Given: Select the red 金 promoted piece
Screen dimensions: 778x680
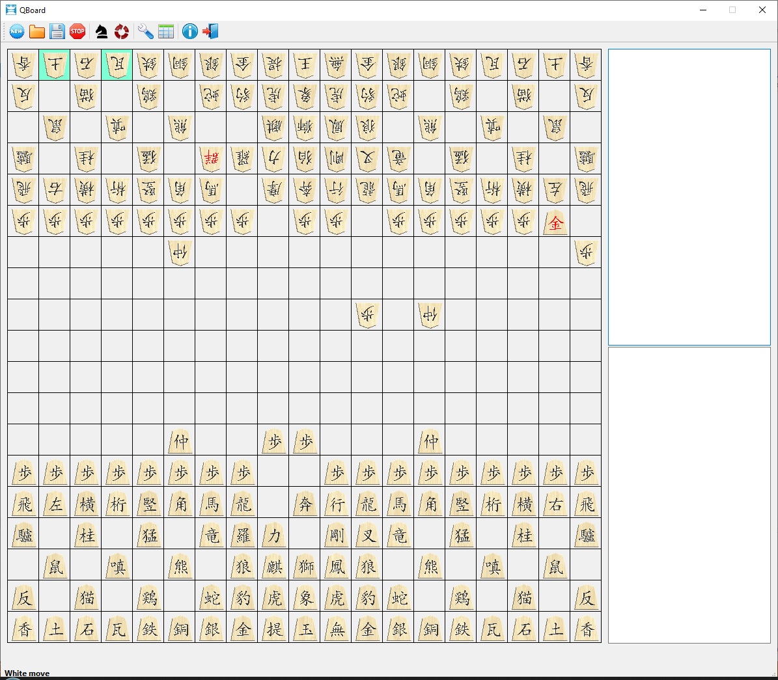Looking at the screenshot, I should click(x=555, y=221).
